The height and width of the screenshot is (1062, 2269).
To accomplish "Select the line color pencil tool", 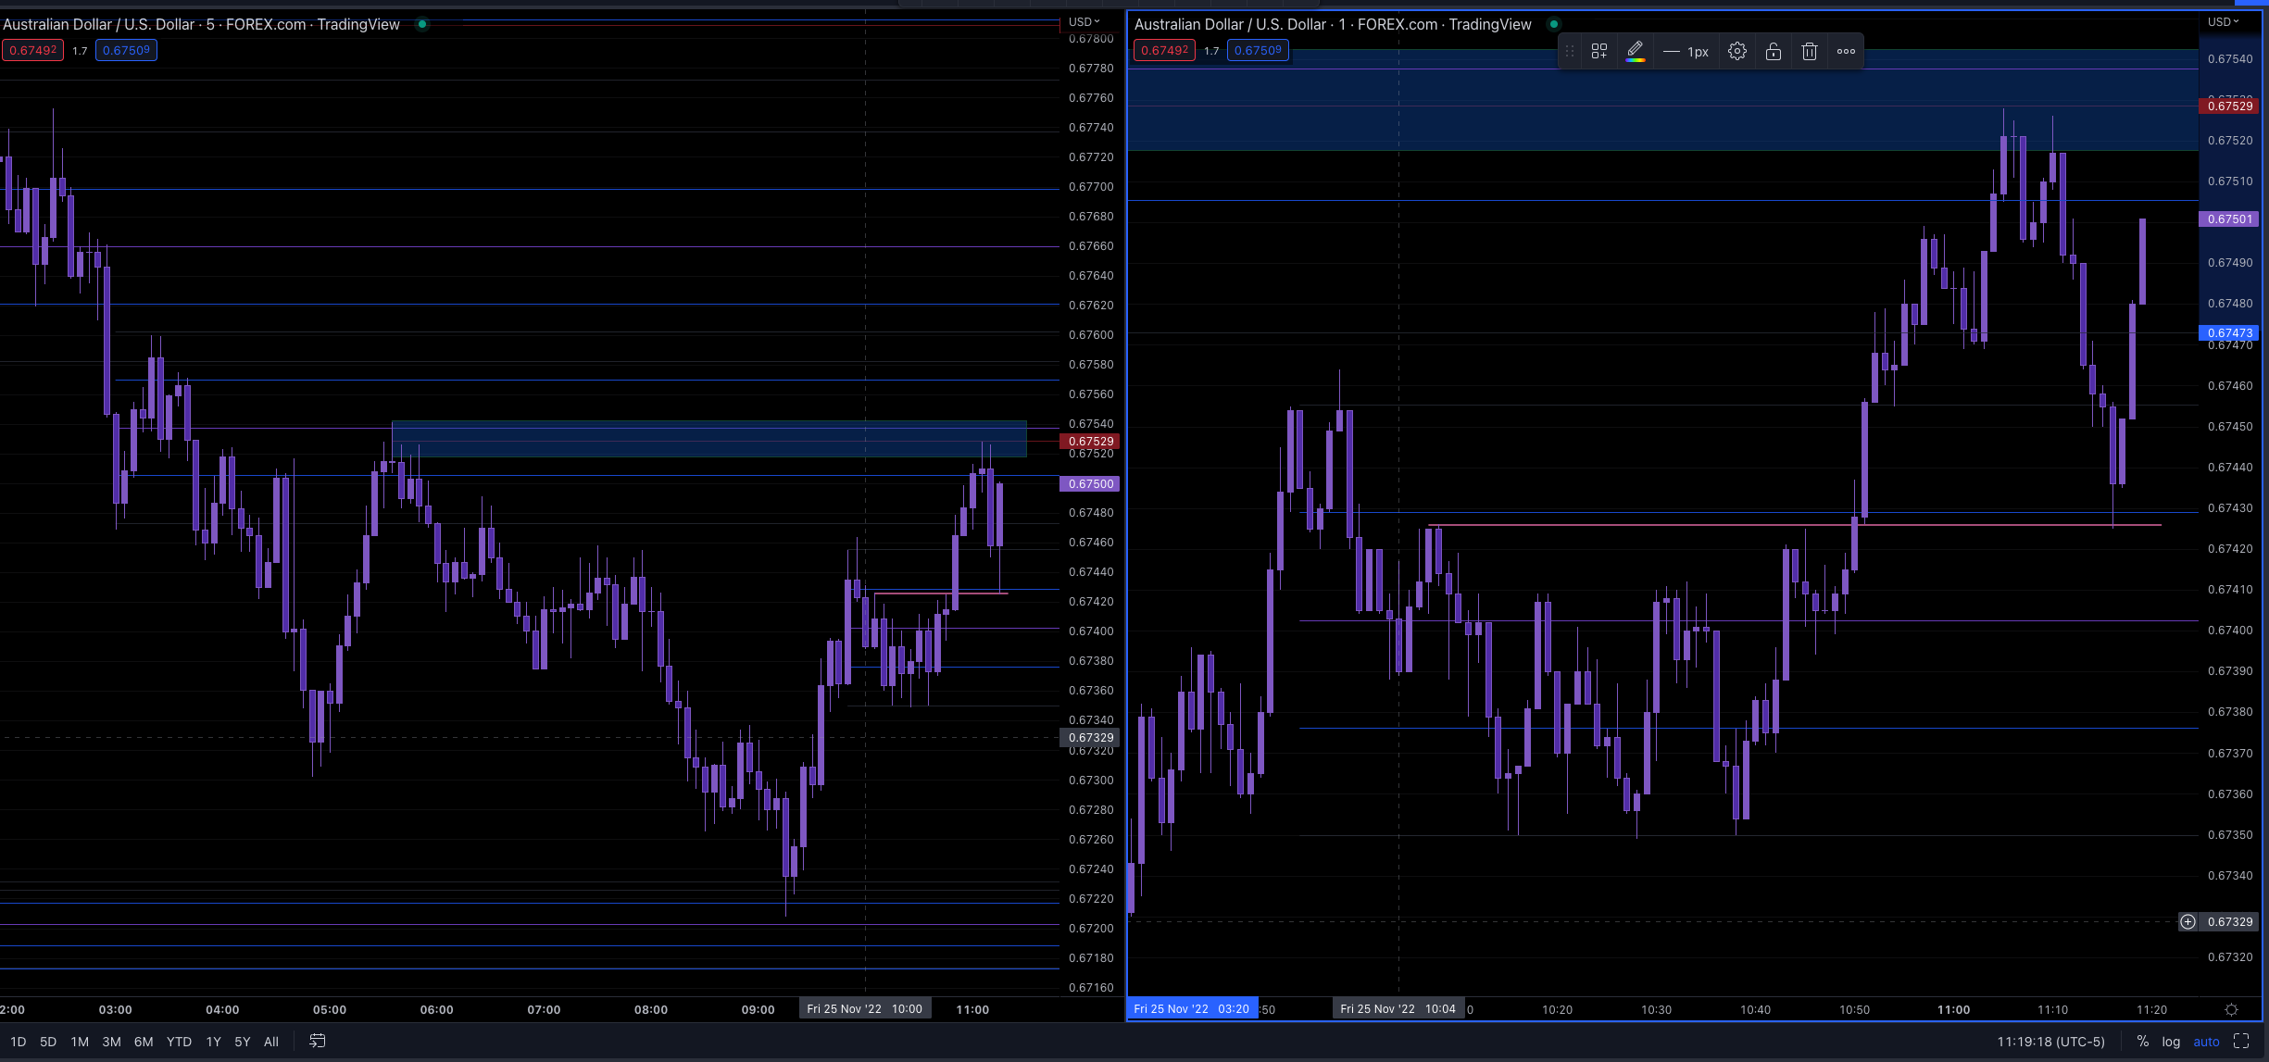I will [1636, 48].
